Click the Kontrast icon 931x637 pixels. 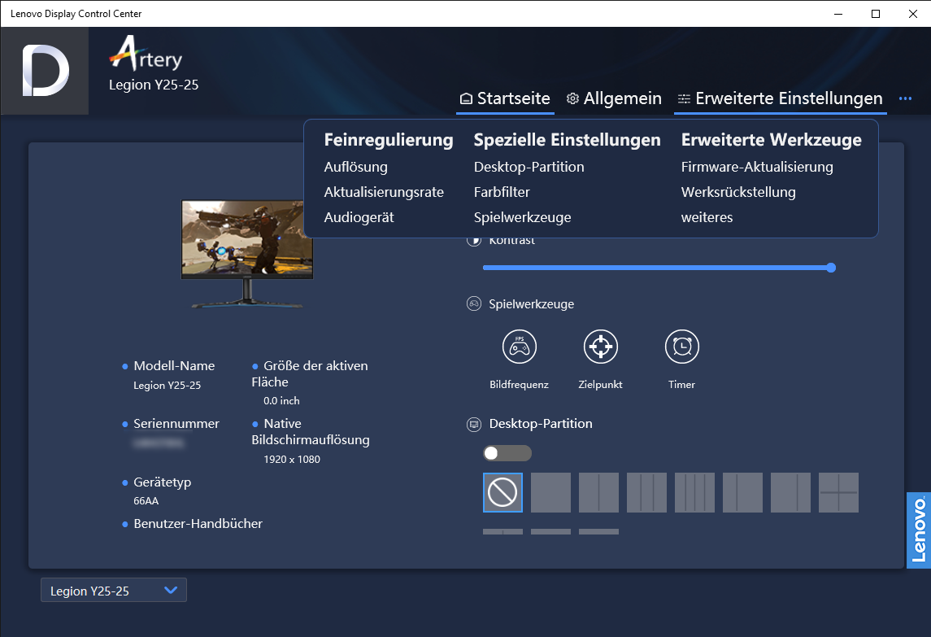pyautogui.click(x=474, y=240)
